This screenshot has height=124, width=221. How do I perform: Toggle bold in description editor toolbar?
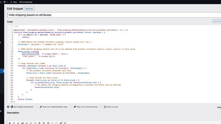coord(10,123)
